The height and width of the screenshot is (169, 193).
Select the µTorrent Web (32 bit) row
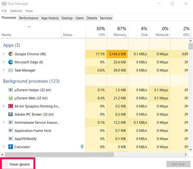[x=31, y=98]
